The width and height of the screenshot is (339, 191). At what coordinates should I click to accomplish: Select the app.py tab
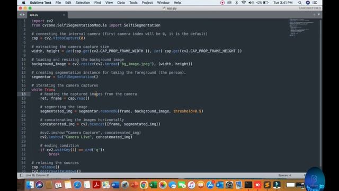pos(47,15)
